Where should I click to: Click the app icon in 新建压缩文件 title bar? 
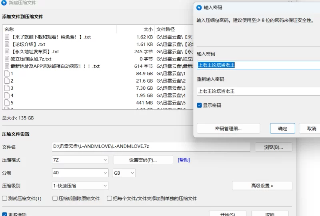coord(4,2)
